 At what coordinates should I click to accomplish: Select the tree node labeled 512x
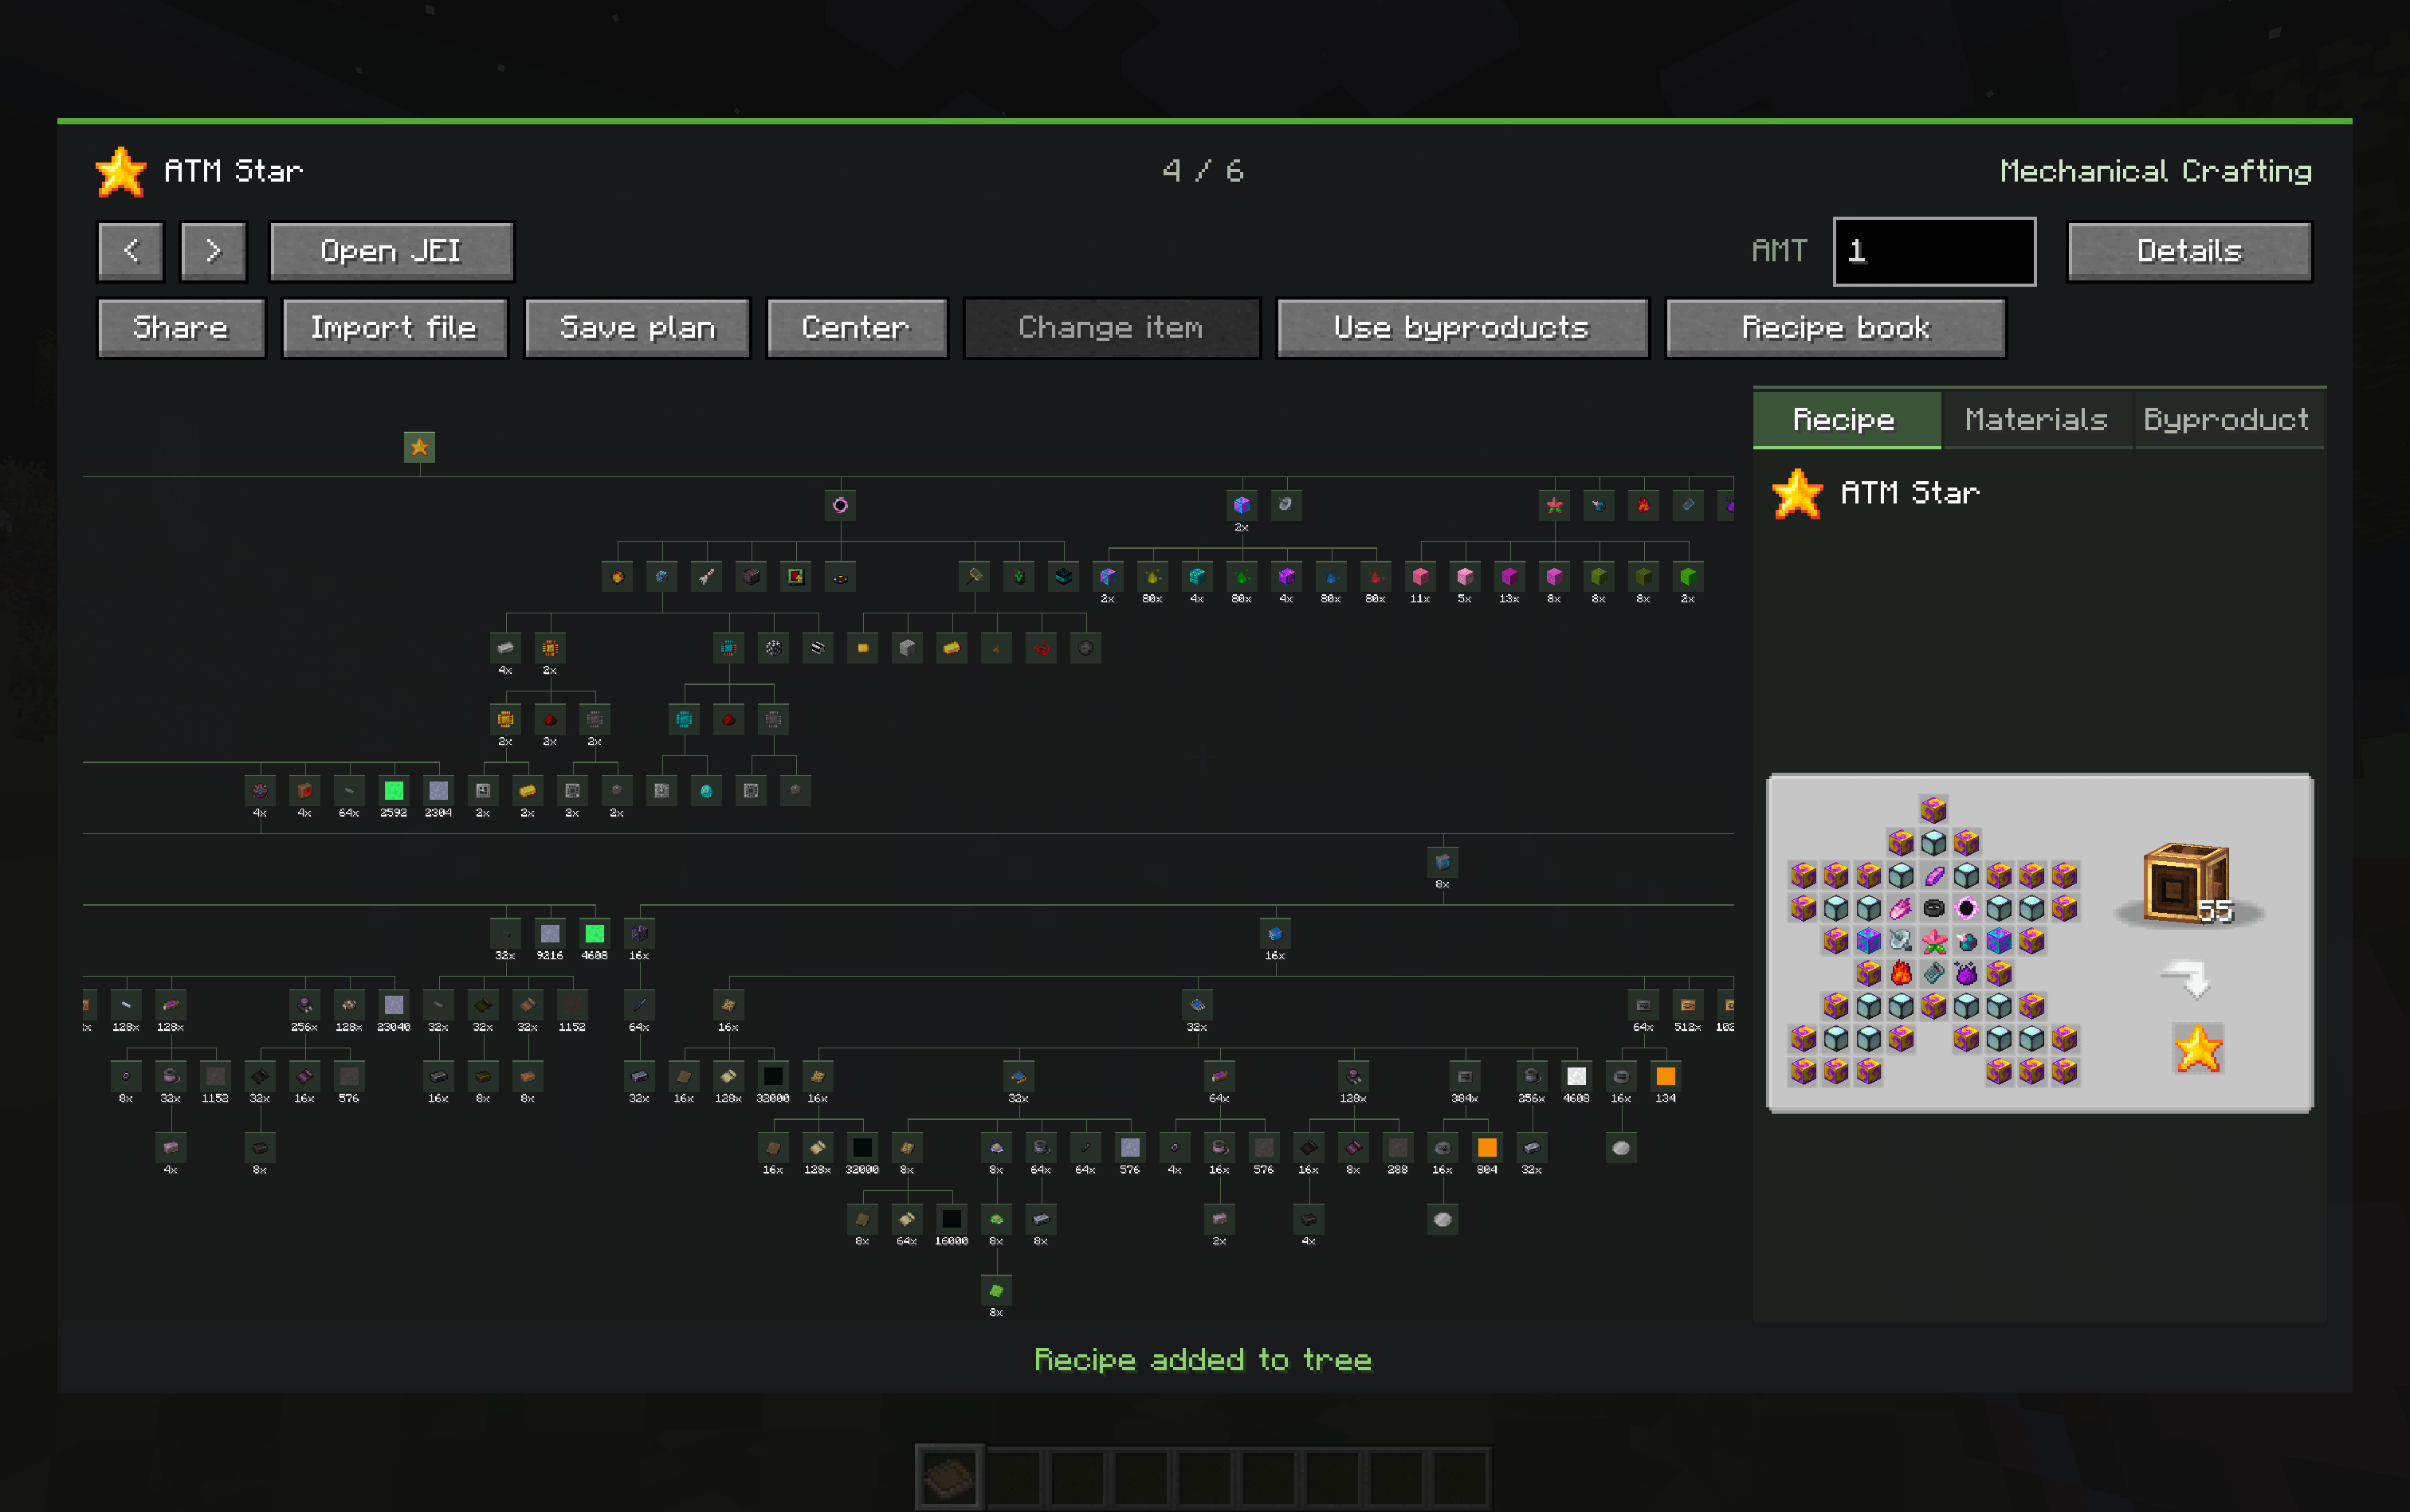pyautogui.click(x=1688, y=1005)
